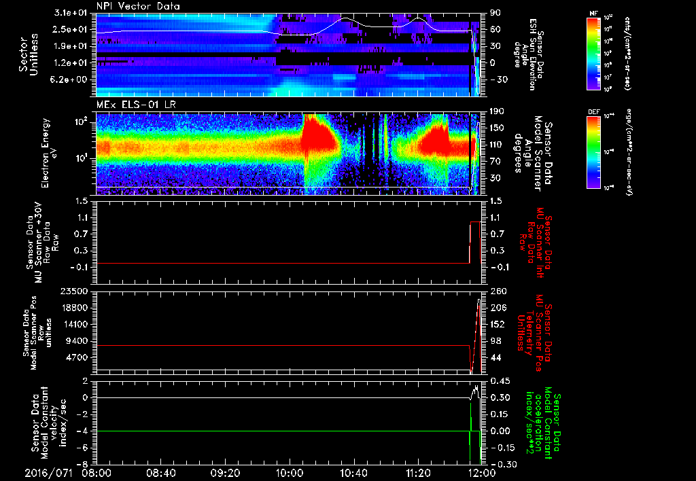This screenshot has height=481, width=696.
Task: Click the -8 velocity tick label
Action: [84, 465]
